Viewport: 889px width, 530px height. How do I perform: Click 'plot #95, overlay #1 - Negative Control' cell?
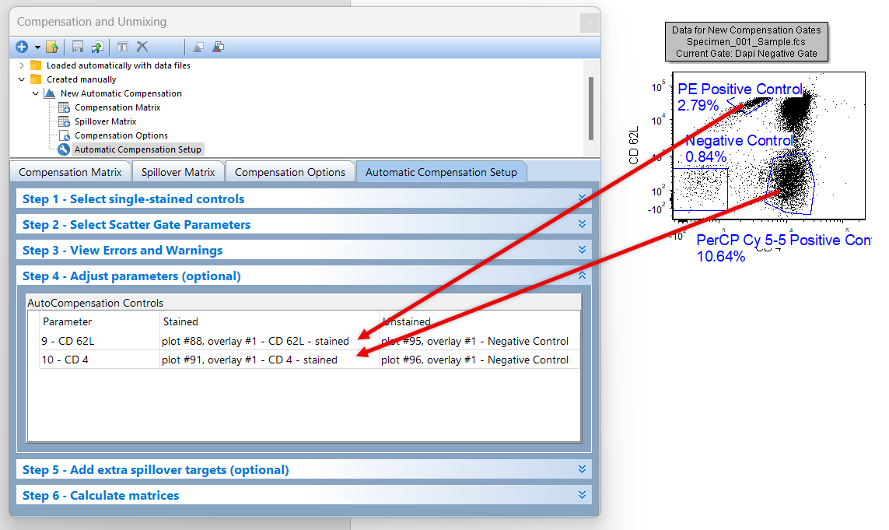pyautogui.click(x=480, y=341)
